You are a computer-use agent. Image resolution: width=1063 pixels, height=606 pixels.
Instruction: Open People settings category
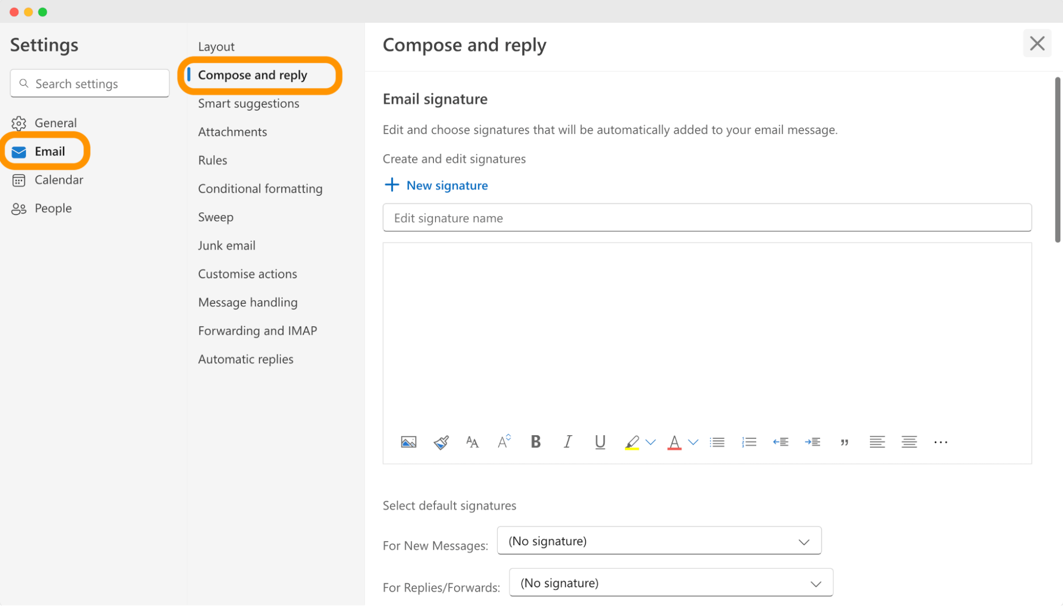(x=41, y=209)
